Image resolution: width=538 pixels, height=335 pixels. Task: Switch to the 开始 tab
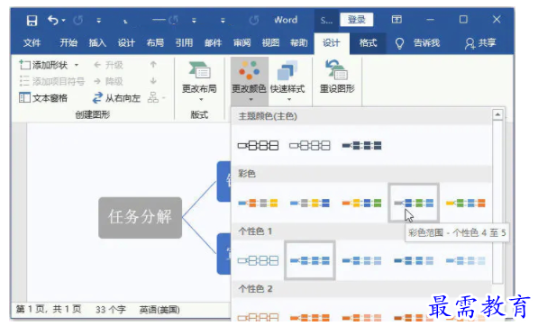pos(68,43)
